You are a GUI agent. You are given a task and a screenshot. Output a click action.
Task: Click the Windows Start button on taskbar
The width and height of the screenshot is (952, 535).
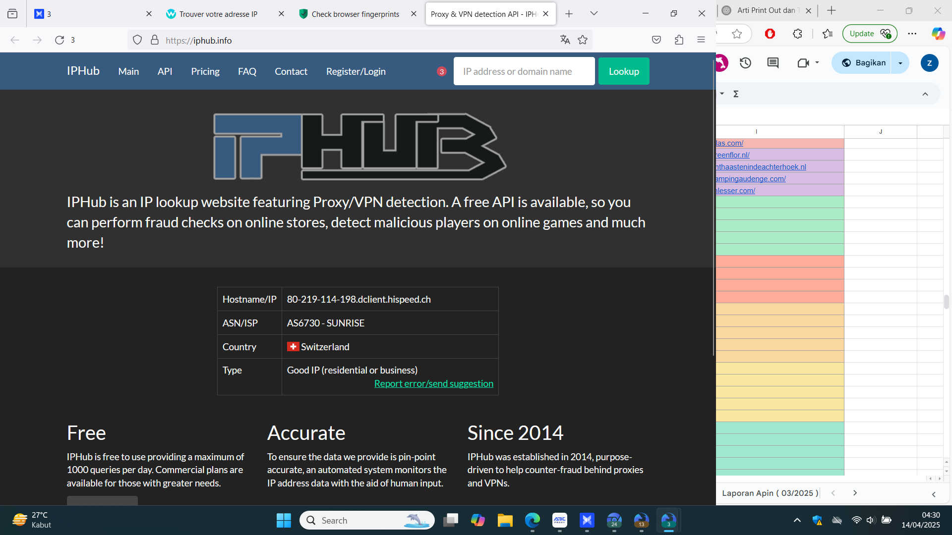pyautogui.click(x=284, y=520)
